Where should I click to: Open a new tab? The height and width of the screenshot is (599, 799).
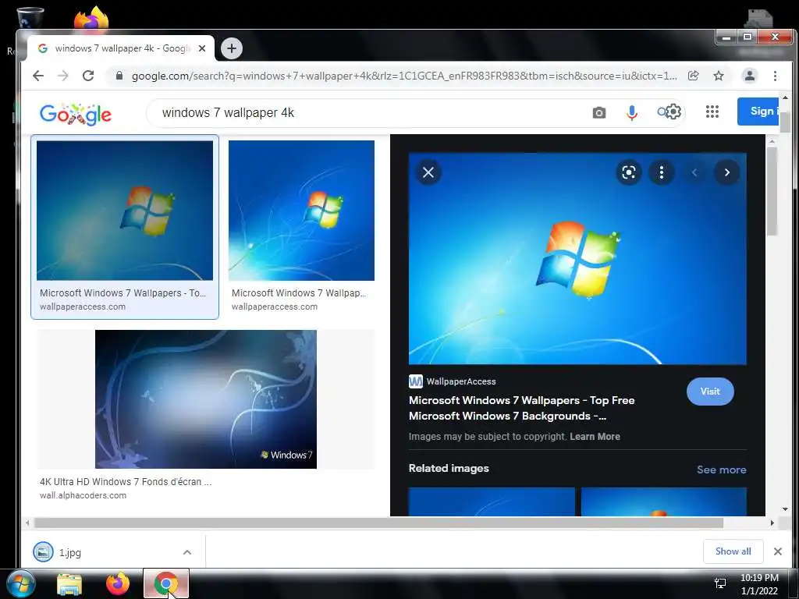(232, 48)
